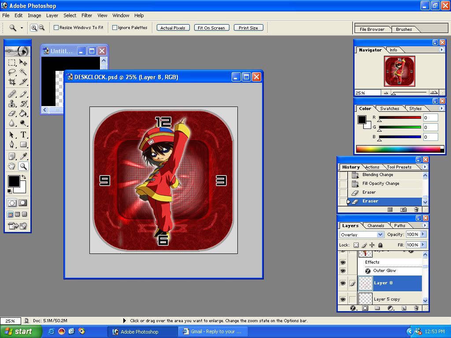
Task: Click the foreground color swatch in toolbox
Action: pos(14,181)
